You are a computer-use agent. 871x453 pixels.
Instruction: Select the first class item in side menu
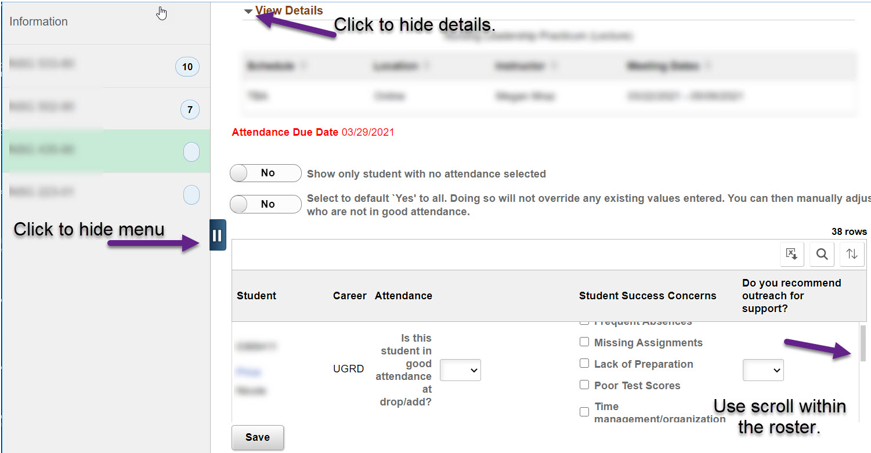(x=106, y=66)
